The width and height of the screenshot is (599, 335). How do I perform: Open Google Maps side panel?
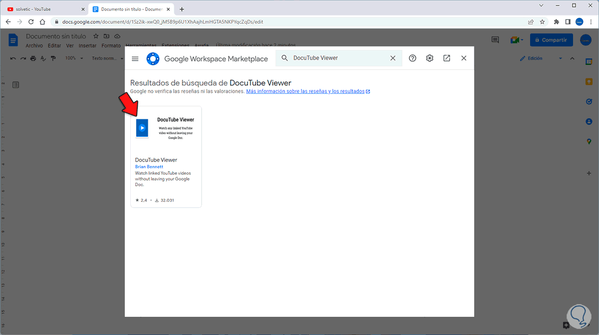point(589,141)
